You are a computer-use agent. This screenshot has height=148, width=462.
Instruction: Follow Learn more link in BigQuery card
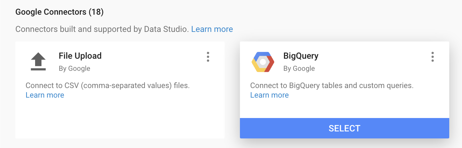pyautogui.click(x=270, y=95)
